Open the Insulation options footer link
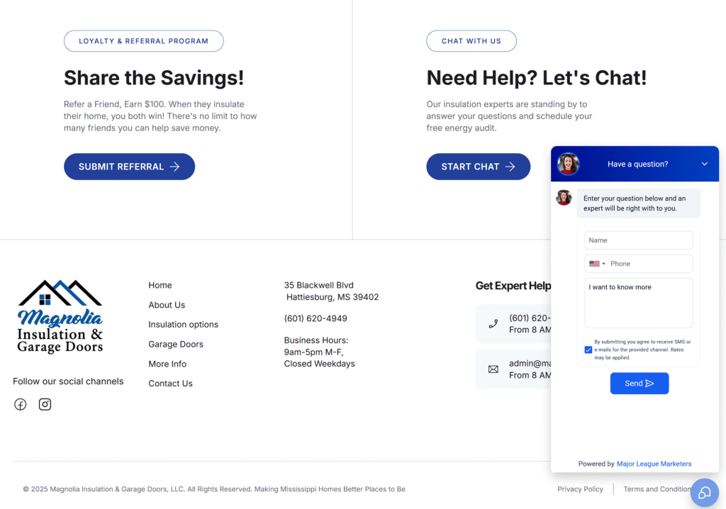 (x=183, y=325)
